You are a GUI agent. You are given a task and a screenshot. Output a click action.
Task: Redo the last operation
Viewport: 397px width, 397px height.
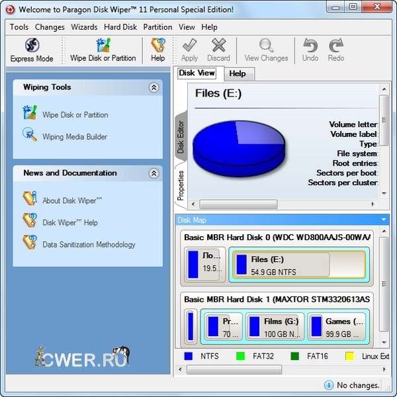(x=336, y=50)
